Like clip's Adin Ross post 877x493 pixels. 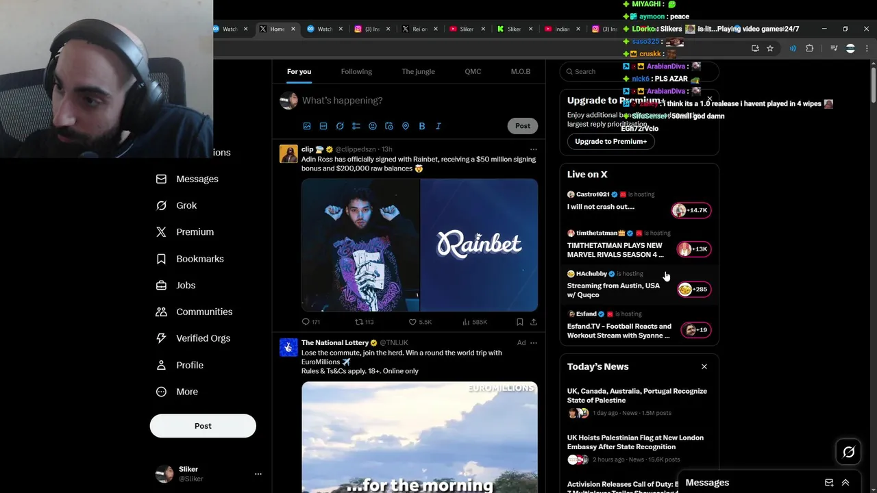point(420,322)
